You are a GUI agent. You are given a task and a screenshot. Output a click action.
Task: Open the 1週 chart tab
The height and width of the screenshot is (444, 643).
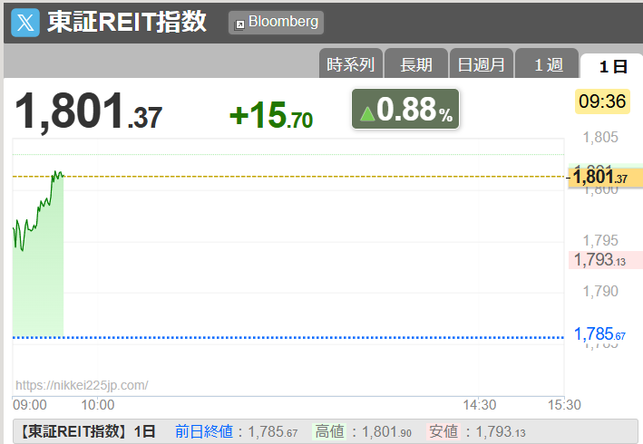547,64
